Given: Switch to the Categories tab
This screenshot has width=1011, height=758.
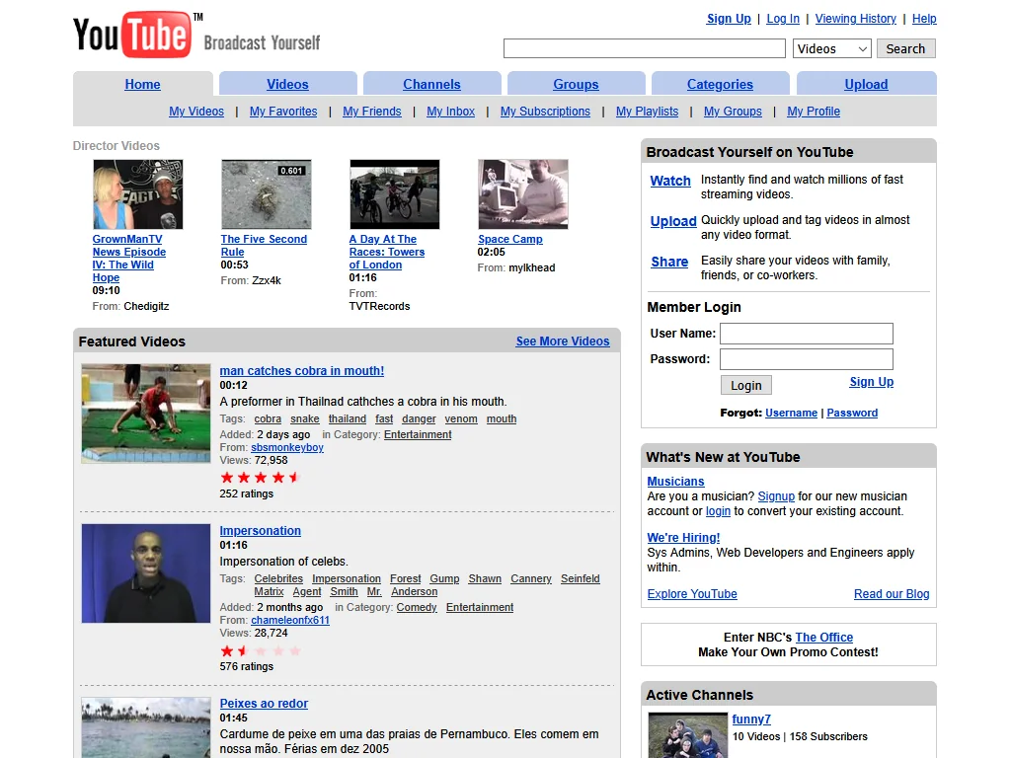Looking at the screenshot, I should 720,85.
